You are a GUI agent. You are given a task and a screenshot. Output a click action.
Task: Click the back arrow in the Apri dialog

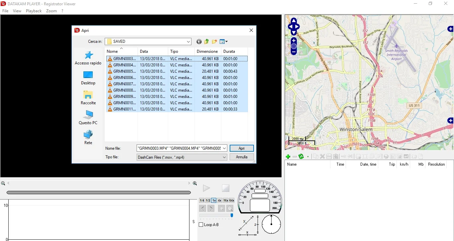199,41
